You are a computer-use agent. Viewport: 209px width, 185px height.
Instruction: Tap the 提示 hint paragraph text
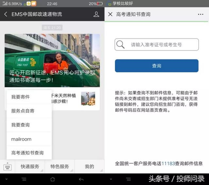(156, 101)
